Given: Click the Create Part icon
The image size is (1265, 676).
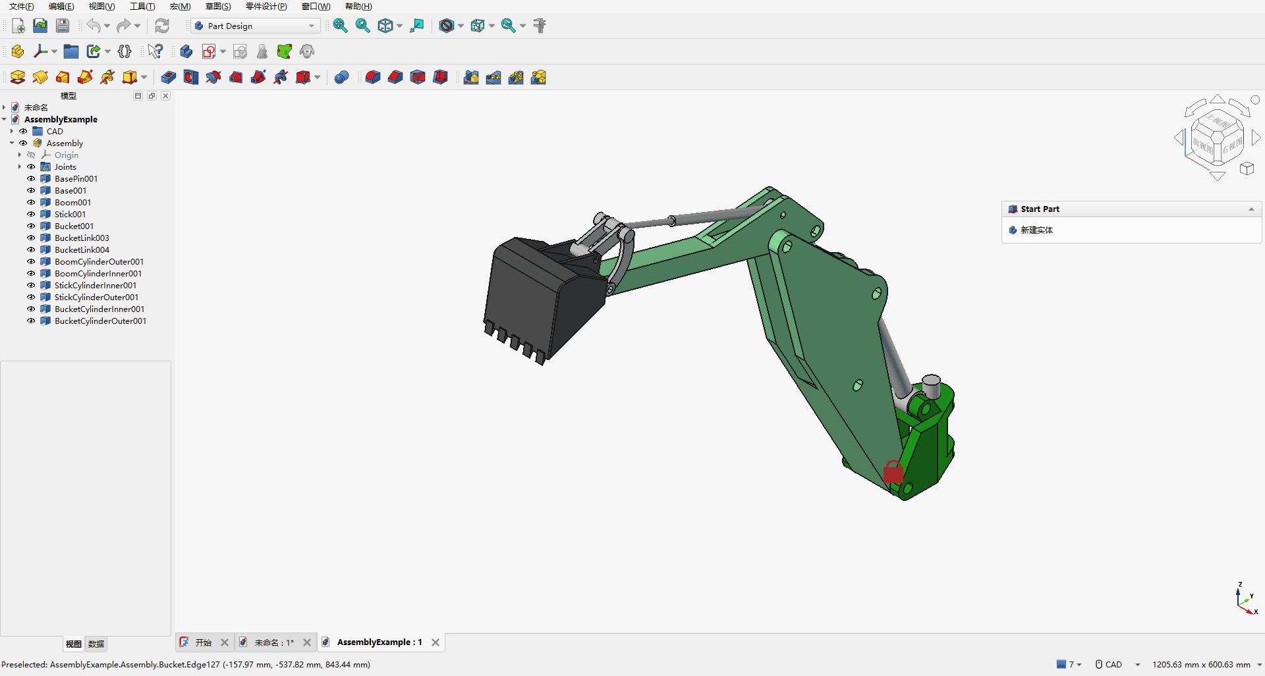Looking at the screenshot, I should pyautogui.click(x=18, y=51).
